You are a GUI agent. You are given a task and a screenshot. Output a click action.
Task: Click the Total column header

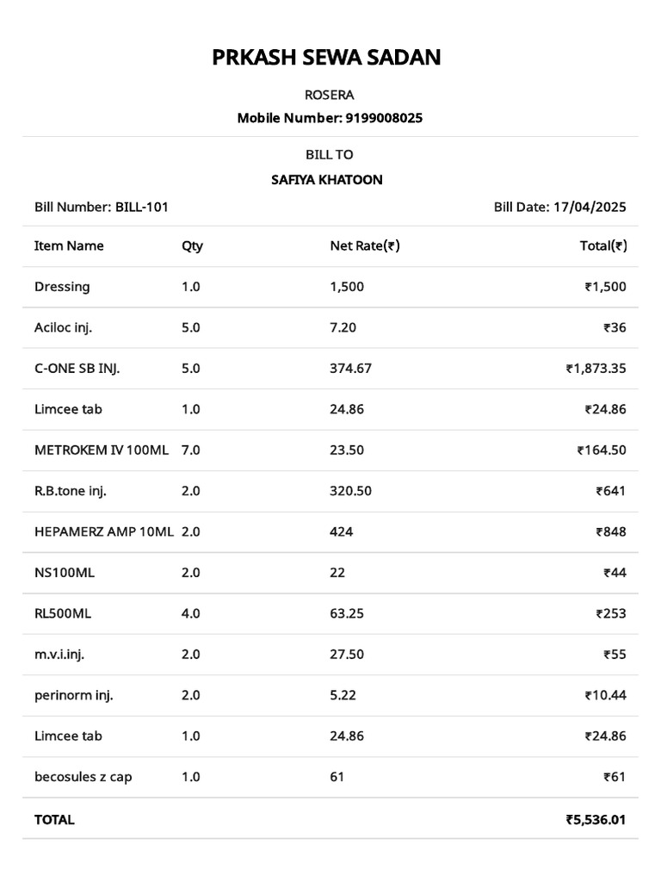point(603,245)
